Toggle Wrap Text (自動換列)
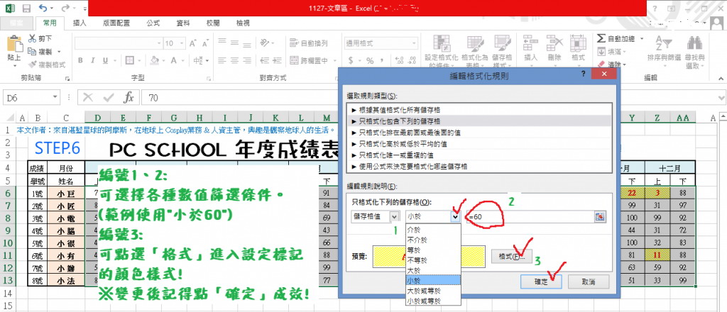727x312 pixels. click(x=309, y=43)
